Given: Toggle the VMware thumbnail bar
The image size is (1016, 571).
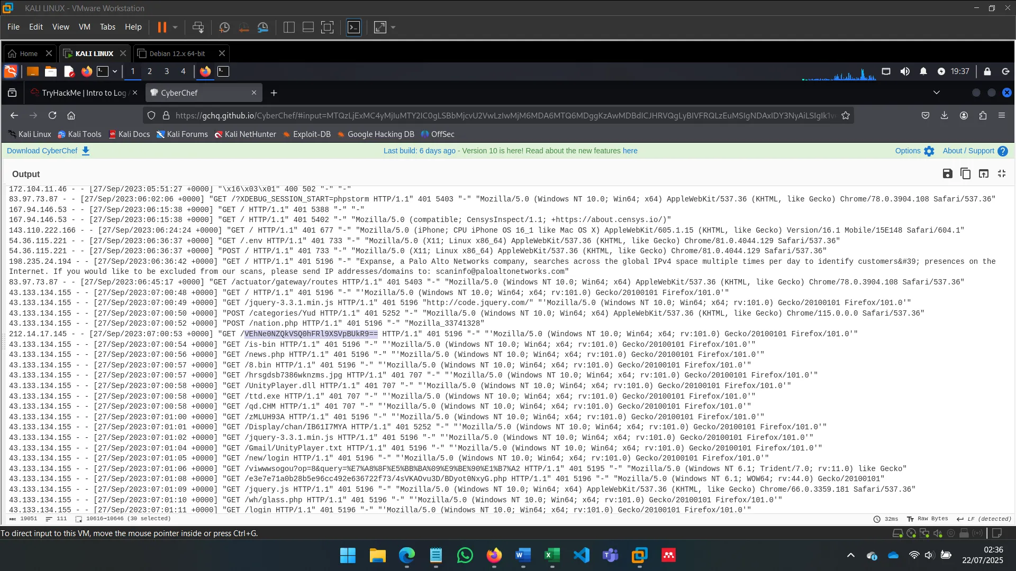Looking at the screenshot, I should pos(308,27).
